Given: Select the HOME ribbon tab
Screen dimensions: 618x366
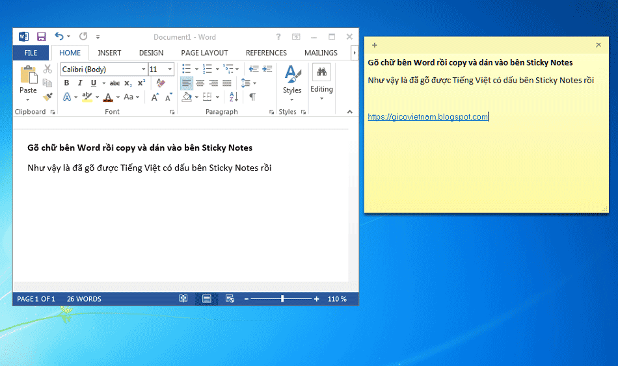Looking at the screenshot, I should tap(70, 53).
